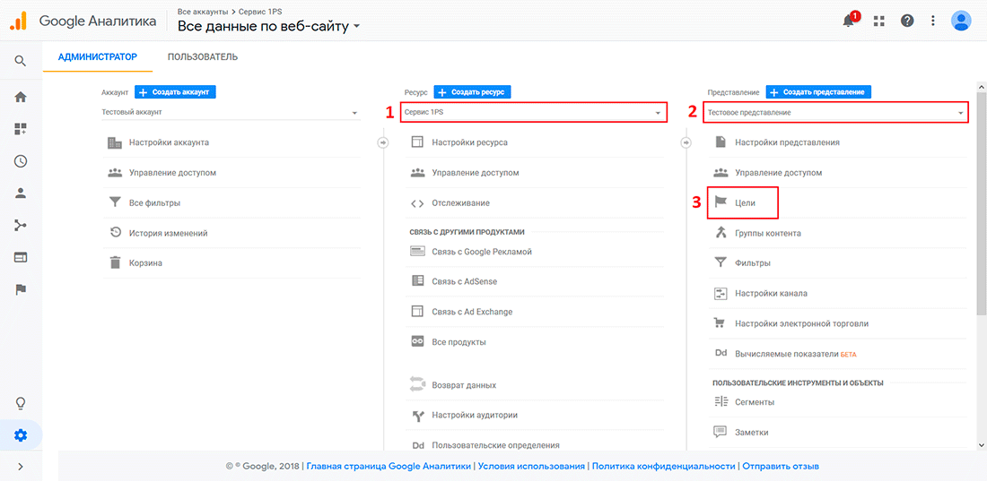987x481 pixels.
Task: Open the Все данные по веб-сайту view selector
Action: point(269,26)
